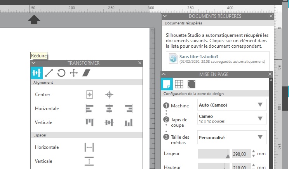Click the Silhouette document file icon
This screenshot has height=169, width=289.
coord(173,59)
